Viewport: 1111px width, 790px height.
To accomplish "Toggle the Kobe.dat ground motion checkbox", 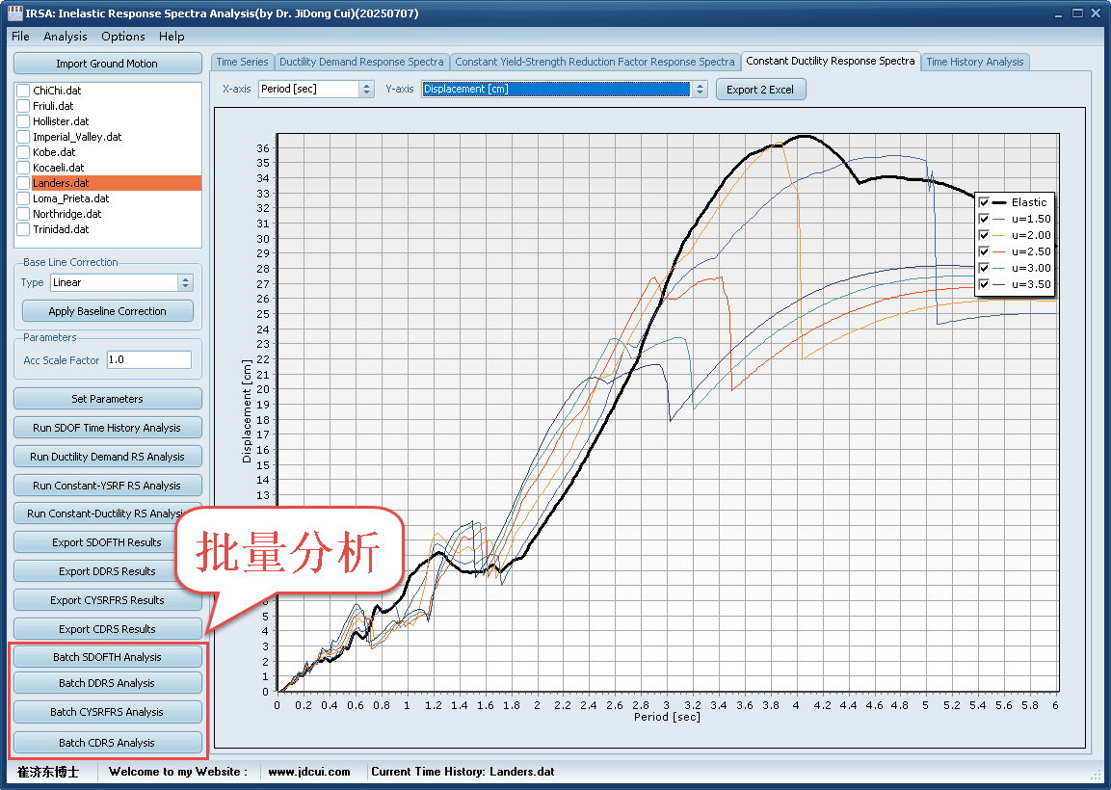I will click(x=23, y=152).
